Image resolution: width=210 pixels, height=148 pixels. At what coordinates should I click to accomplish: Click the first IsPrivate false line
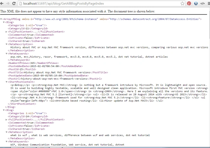pos(29,38)
